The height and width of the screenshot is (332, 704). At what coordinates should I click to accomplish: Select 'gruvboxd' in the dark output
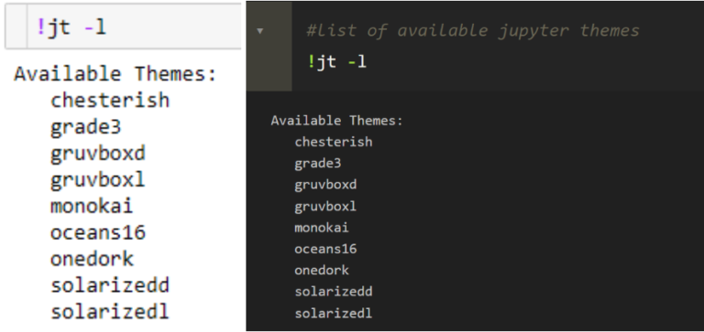click(x=325, y=185)
